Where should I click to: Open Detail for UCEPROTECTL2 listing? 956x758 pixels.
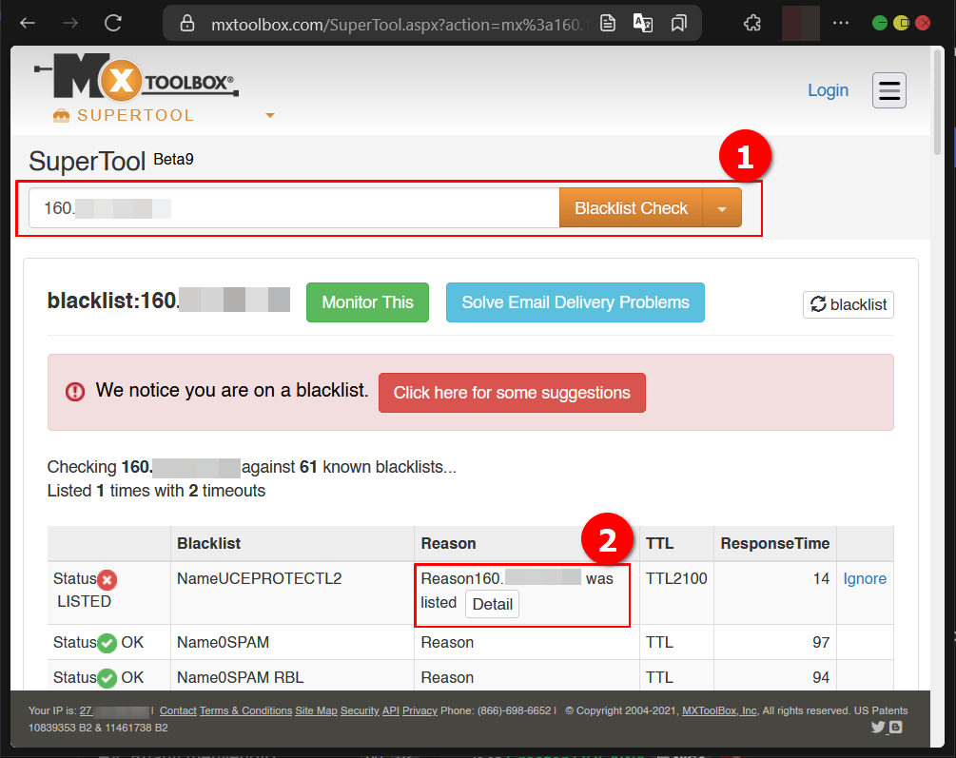tap(492, 604)
